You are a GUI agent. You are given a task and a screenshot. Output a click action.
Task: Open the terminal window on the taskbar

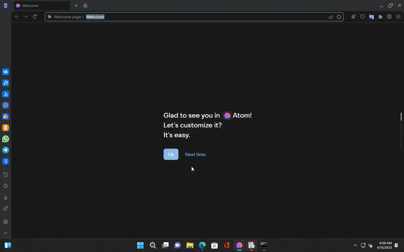(264, 246)
